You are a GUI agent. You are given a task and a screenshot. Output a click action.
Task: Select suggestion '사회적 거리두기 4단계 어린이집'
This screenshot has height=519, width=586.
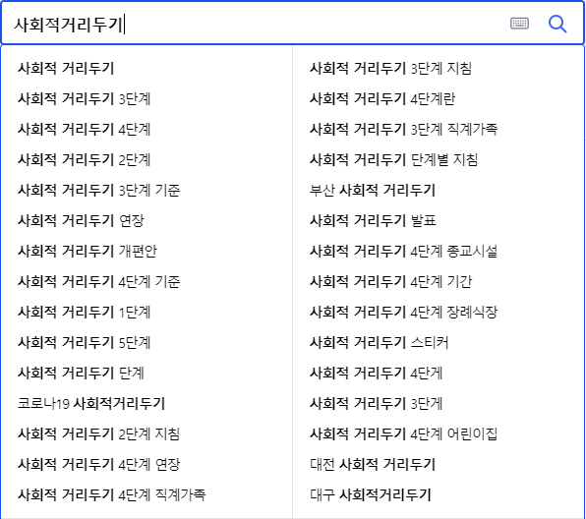tap(404, 433)
